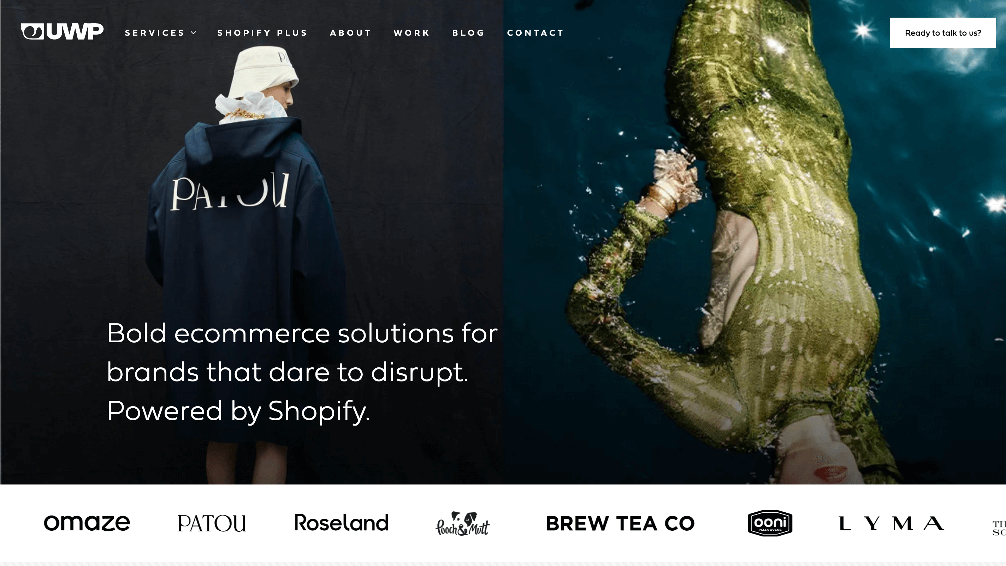
Task: Click the Ooni Pizza Ovens logo
Action: pyautogui.click(x=770, y=523)
